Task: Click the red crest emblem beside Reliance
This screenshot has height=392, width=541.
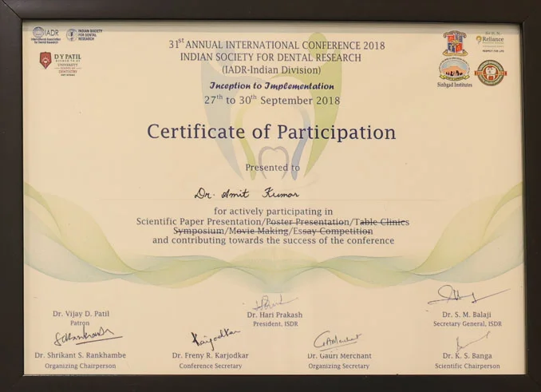Action: click(x=455, y=43)
